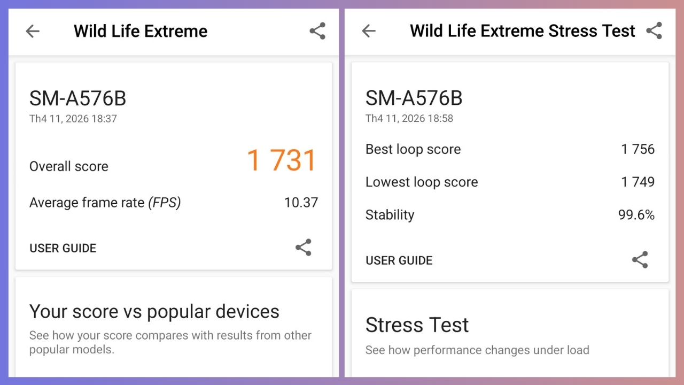Open the Your score vs popular devices card
This screenshot has height=385, width=684.
coord(154,311)
